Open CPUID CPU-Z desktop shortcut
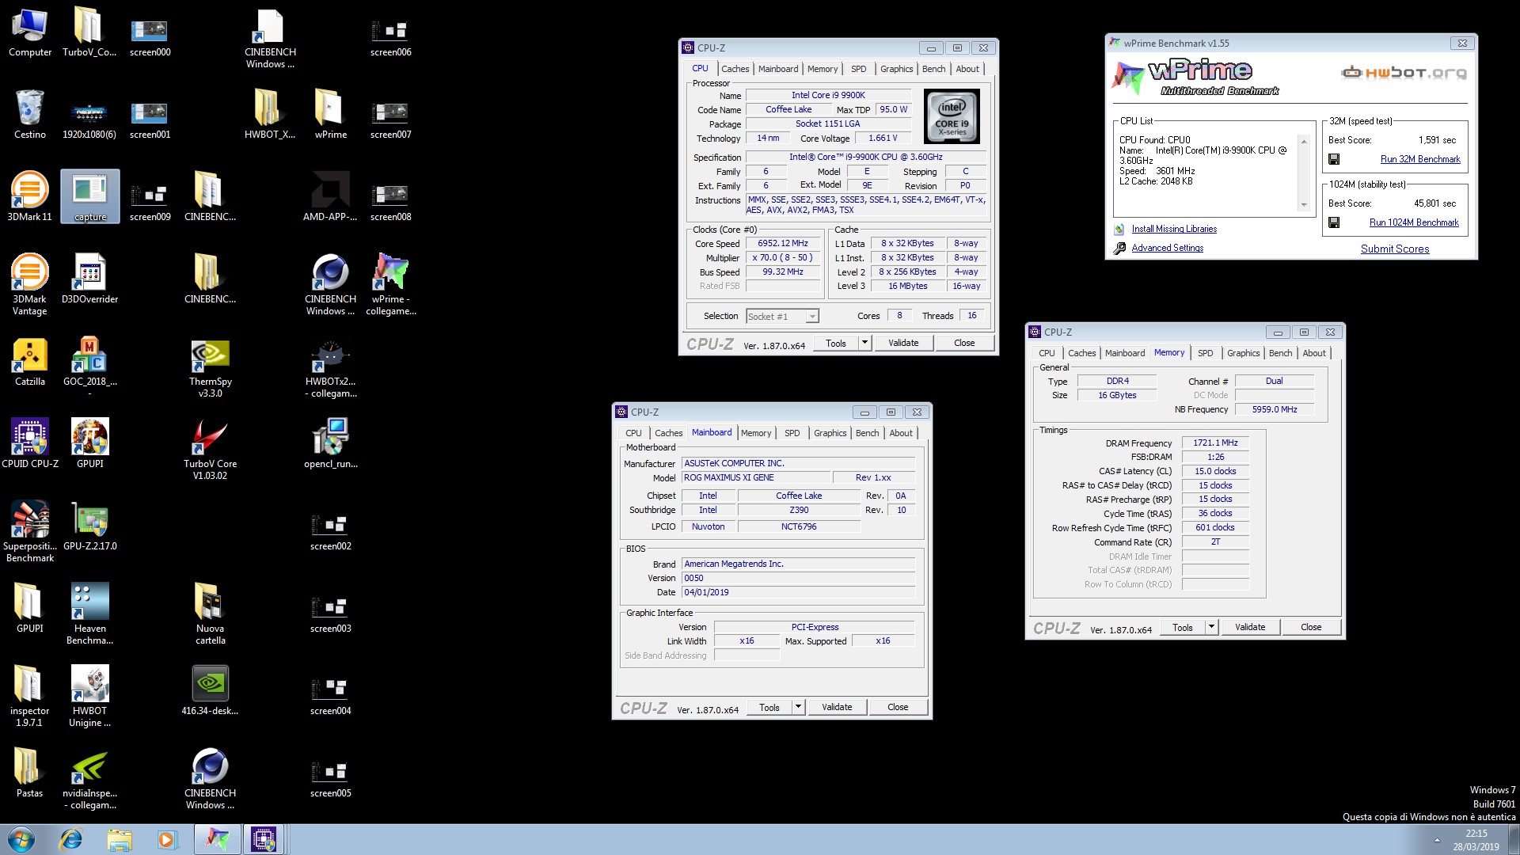The height and width of the screenshot is (855, 1520). [x=30, y=443]
